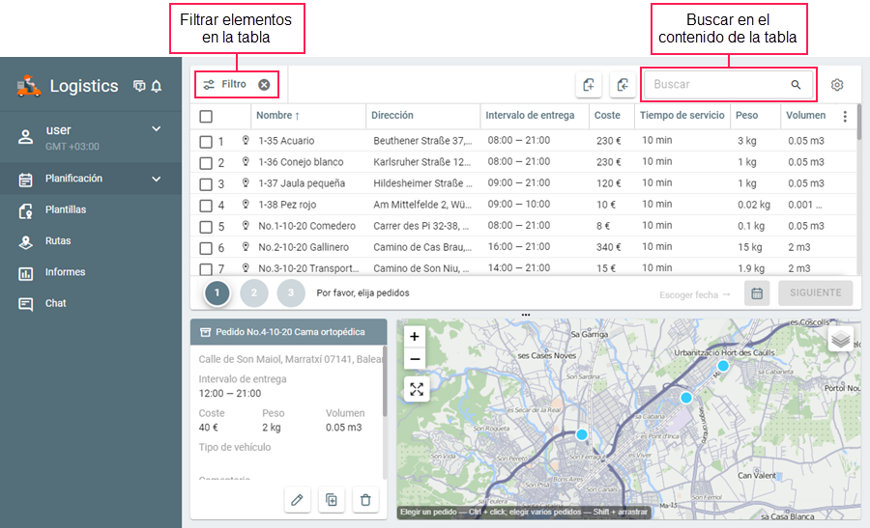870x528 pixels.
Task: Check the box for 1-35 Acuario
Action: pyautogui.click(x=206, y=141)
